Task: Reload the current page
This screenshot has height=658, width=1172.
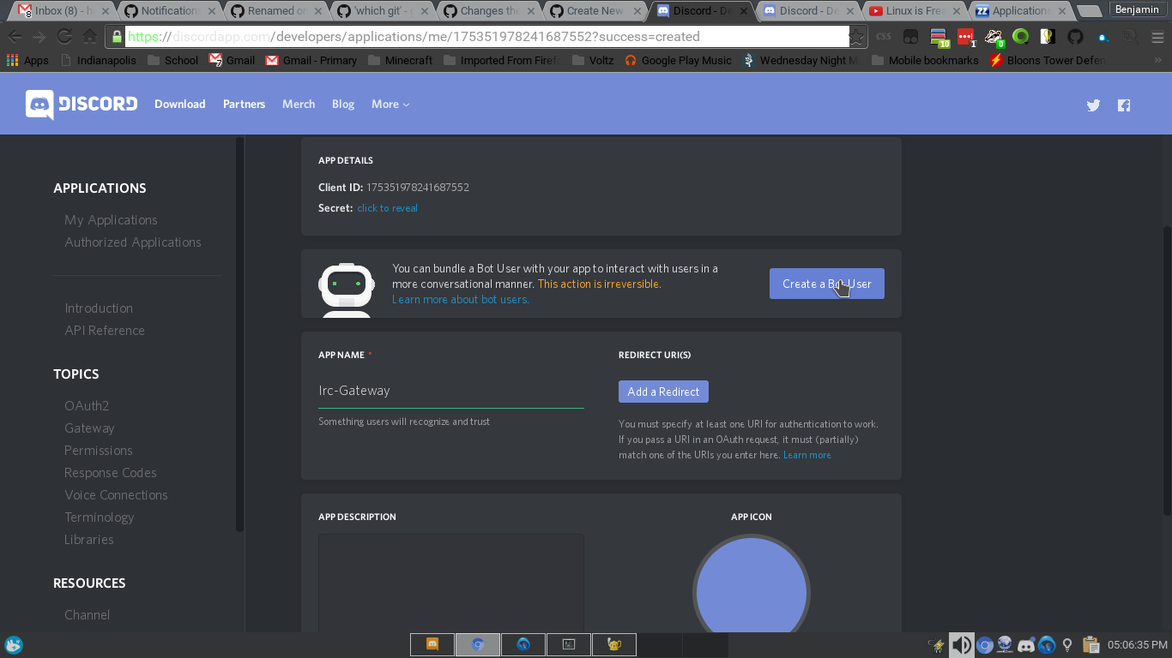Action: point(64,37)
